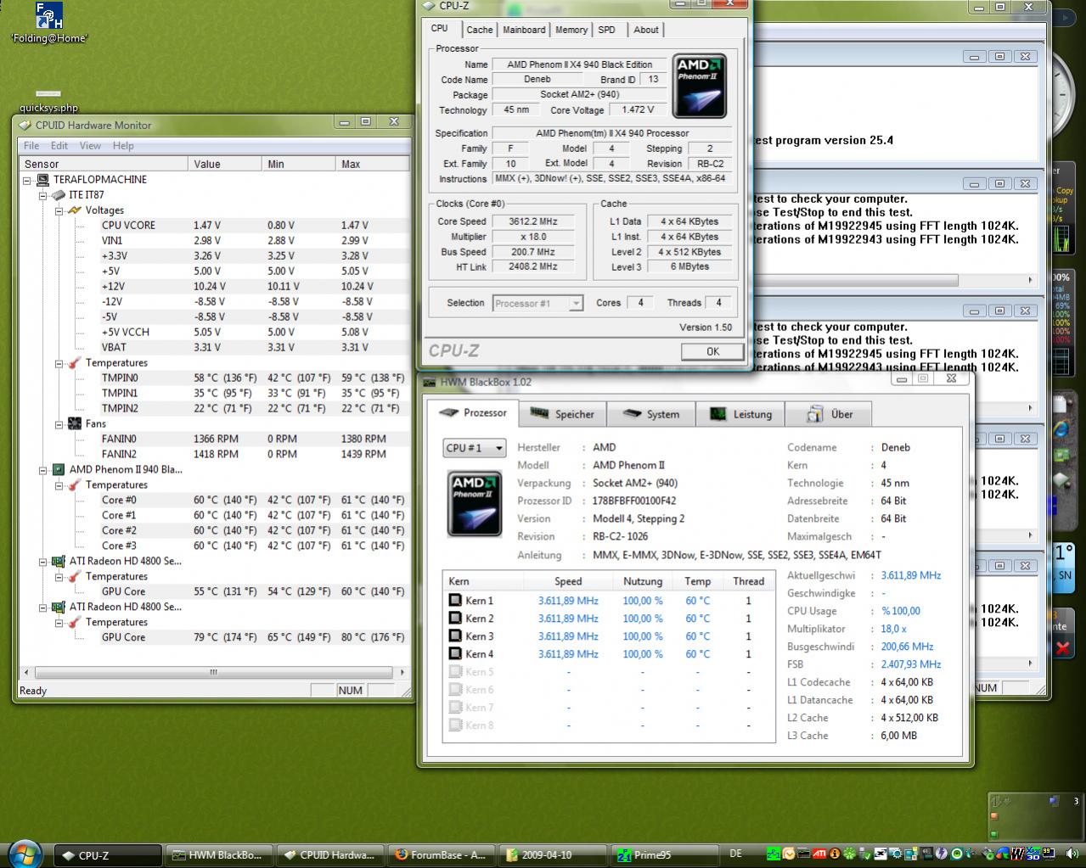
Task: Click the AMD Phenom II logo in HWM BlackBox
Action: [475, 504]
